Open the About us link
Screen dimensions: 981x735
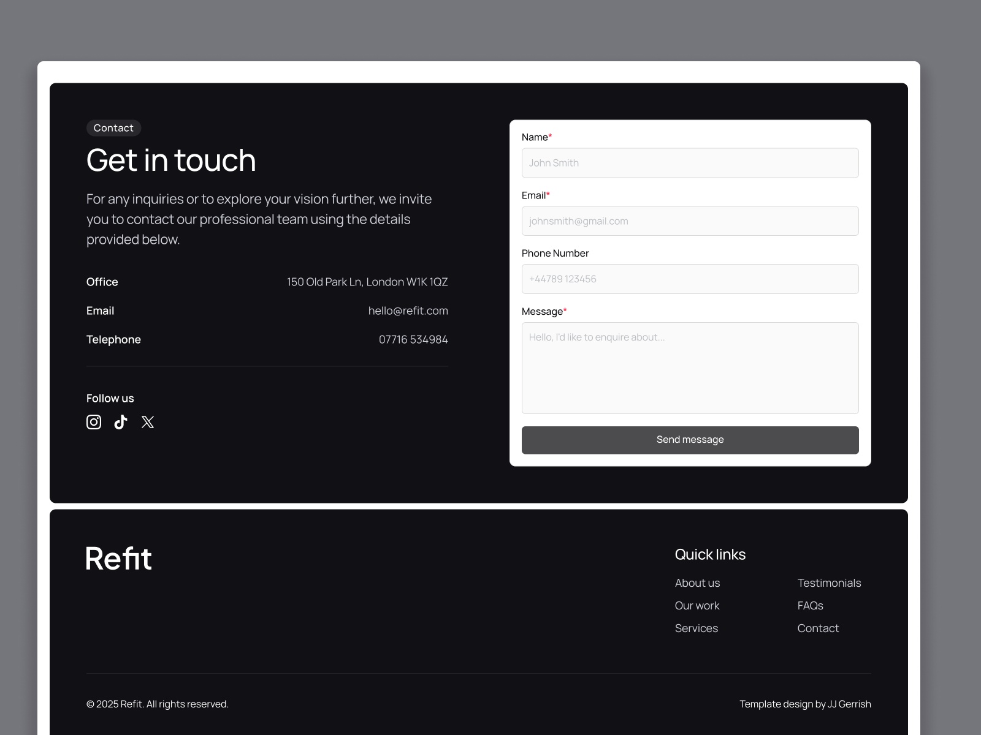pyautogui.click(x=697, y=582)
